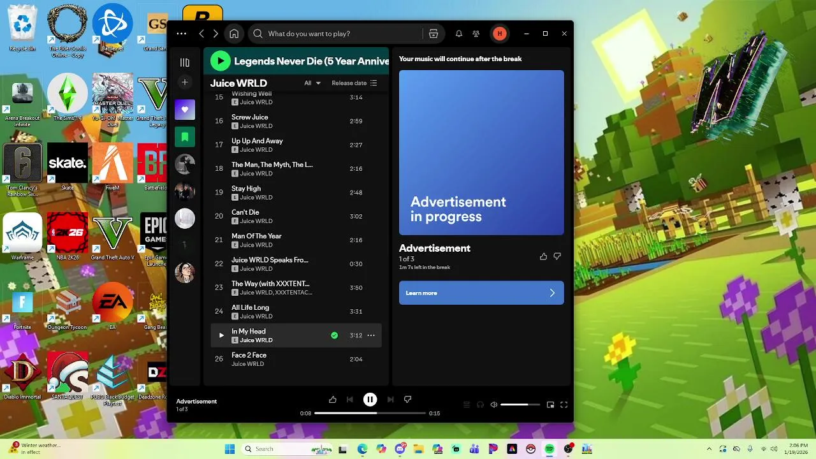Go forward with the right arrow

pyautogui.click(x=215, y=34)
